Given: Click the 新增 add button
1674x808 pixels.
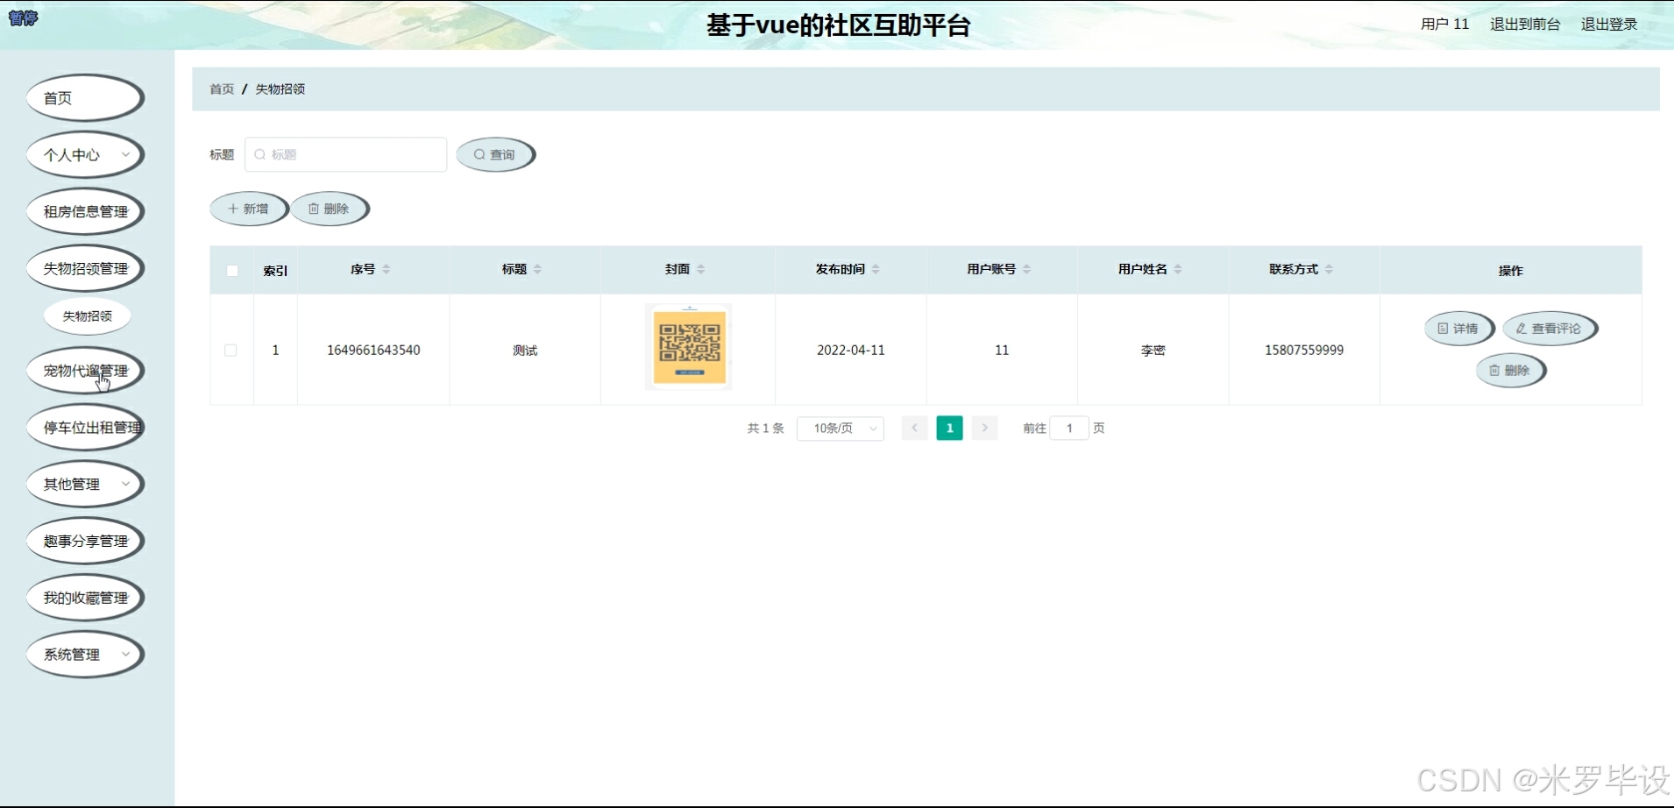Looking at the screenshot, I should coord(249,209).
